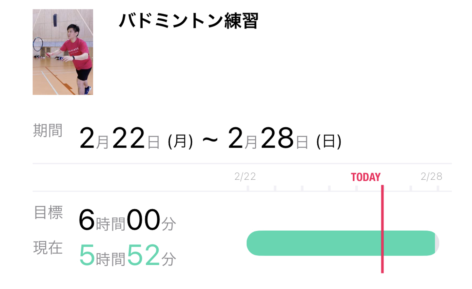The image size is (472, 289).
Task: Click the first timeline tick below 2/22
Action: pyautogui.click(x=248, y=188)
